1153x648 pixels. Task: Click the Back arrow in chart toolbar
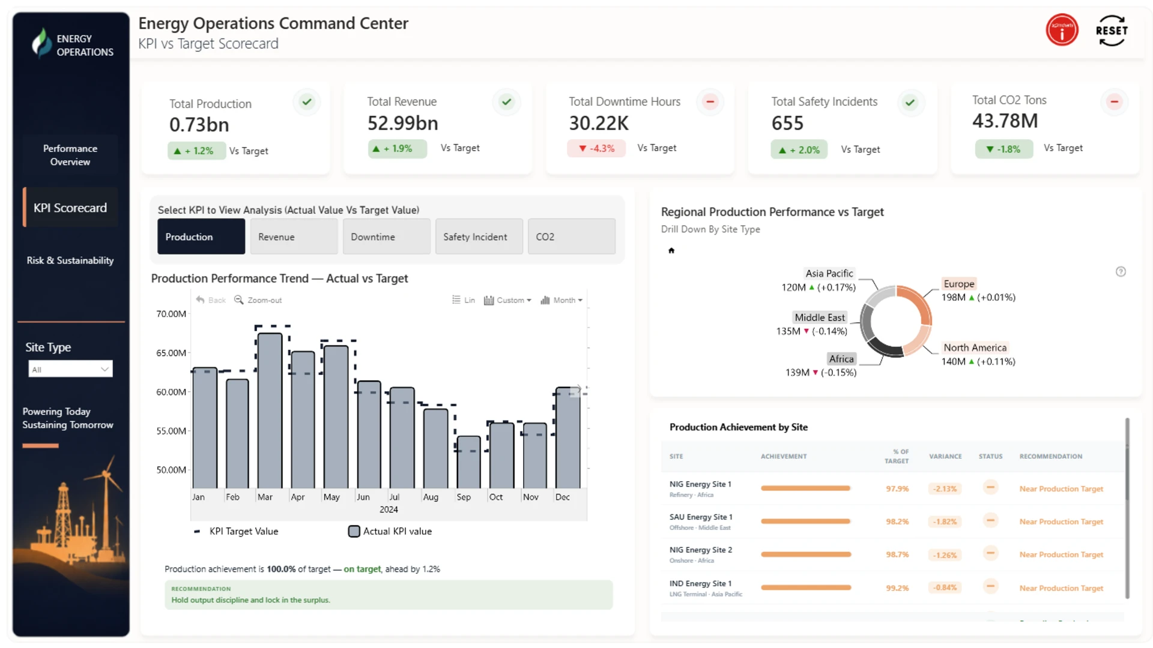200,299
